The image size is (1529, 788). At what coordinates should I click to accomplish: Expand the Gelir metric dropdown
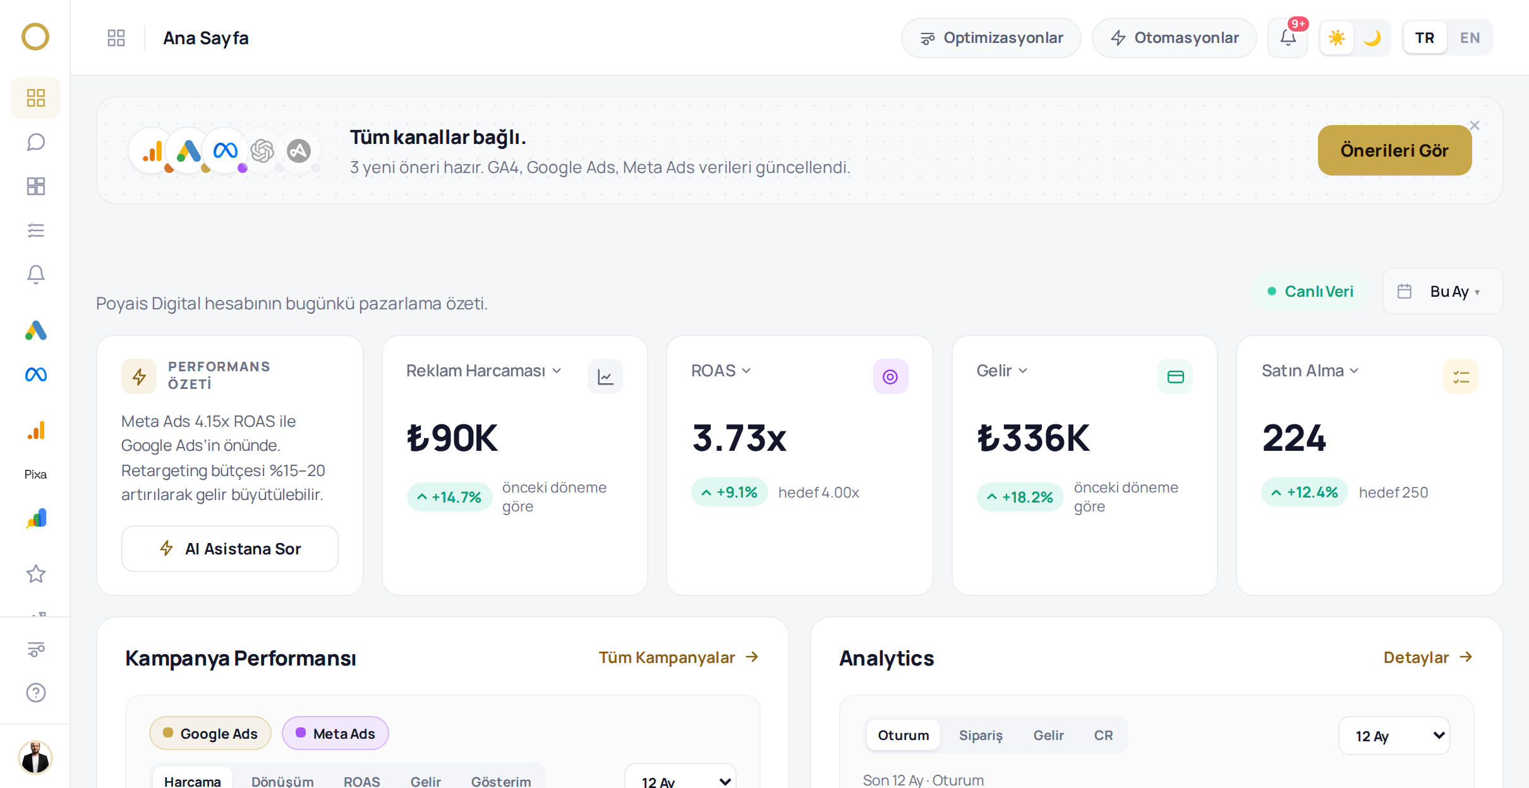point(1002,371)
